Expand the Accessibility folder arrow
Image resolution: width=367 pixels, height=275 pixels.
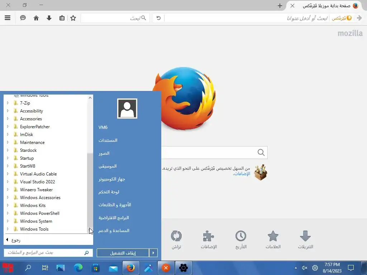pos(8,111)
